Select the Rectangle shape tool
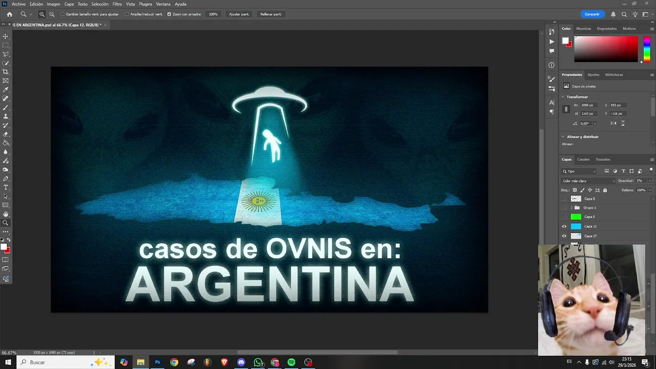656x369 pixels. pyautogui.click(x=6, y=206)
